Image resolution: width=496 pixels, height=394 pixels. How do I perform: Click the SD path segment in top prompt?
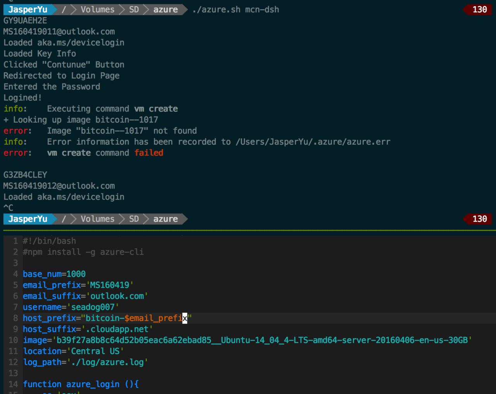pos(134,10)
